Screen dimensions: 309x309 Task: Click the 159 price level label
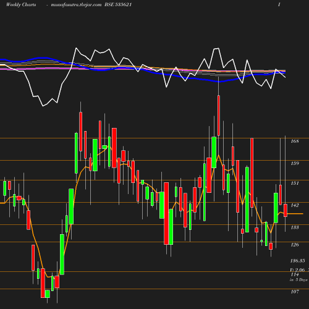pyautogui.click(x=295, y=163)
